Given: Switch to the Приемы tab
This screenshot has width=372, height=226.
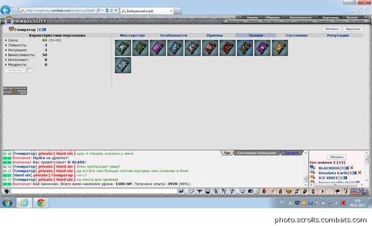Looking at the screenshot, I should pyautogui.click(x=215, y=35).
